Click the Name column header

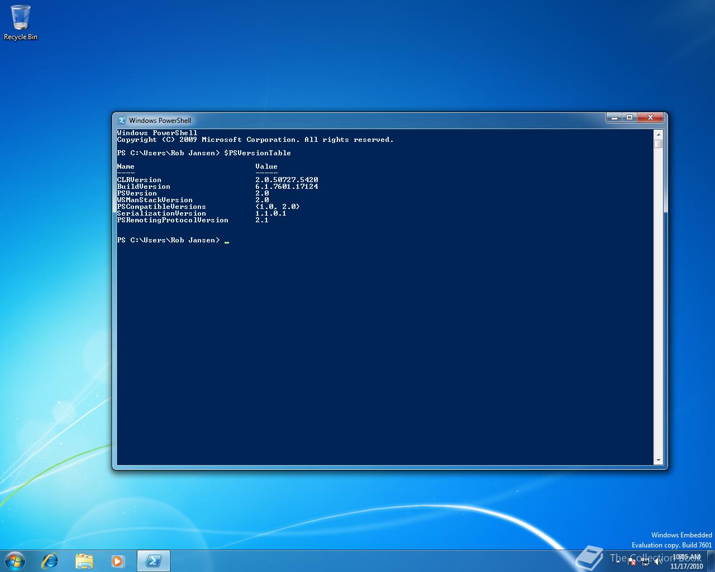coord(126,166)
